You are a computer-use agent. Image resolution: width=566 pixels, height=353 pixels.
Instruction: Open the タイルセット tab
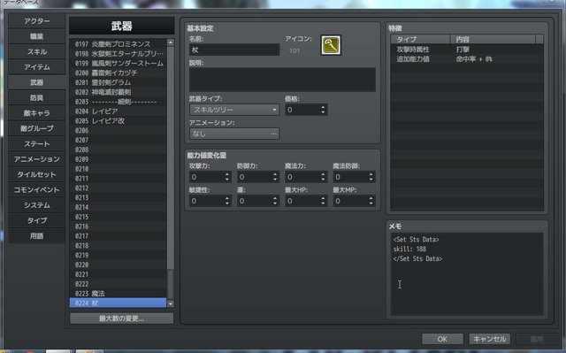[37, 174]
